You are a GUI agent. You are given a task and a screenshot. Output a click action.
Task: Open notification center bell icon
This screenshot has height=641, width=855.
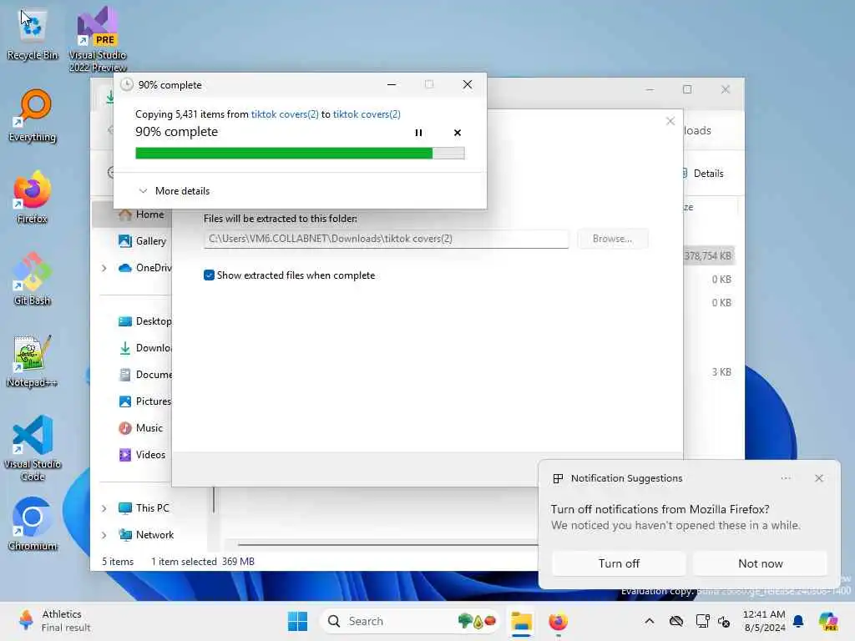point(798,621)
